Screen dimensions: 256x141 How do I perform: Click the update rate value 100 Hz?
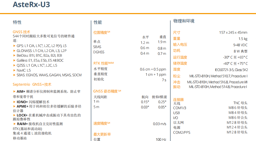[x=161, y=139]
